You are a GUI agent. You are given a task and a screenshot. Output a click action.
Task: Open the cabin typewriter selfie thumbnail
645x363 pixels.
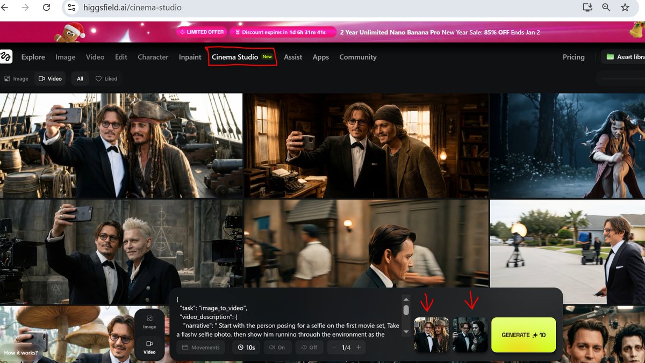tap(367, 146)
